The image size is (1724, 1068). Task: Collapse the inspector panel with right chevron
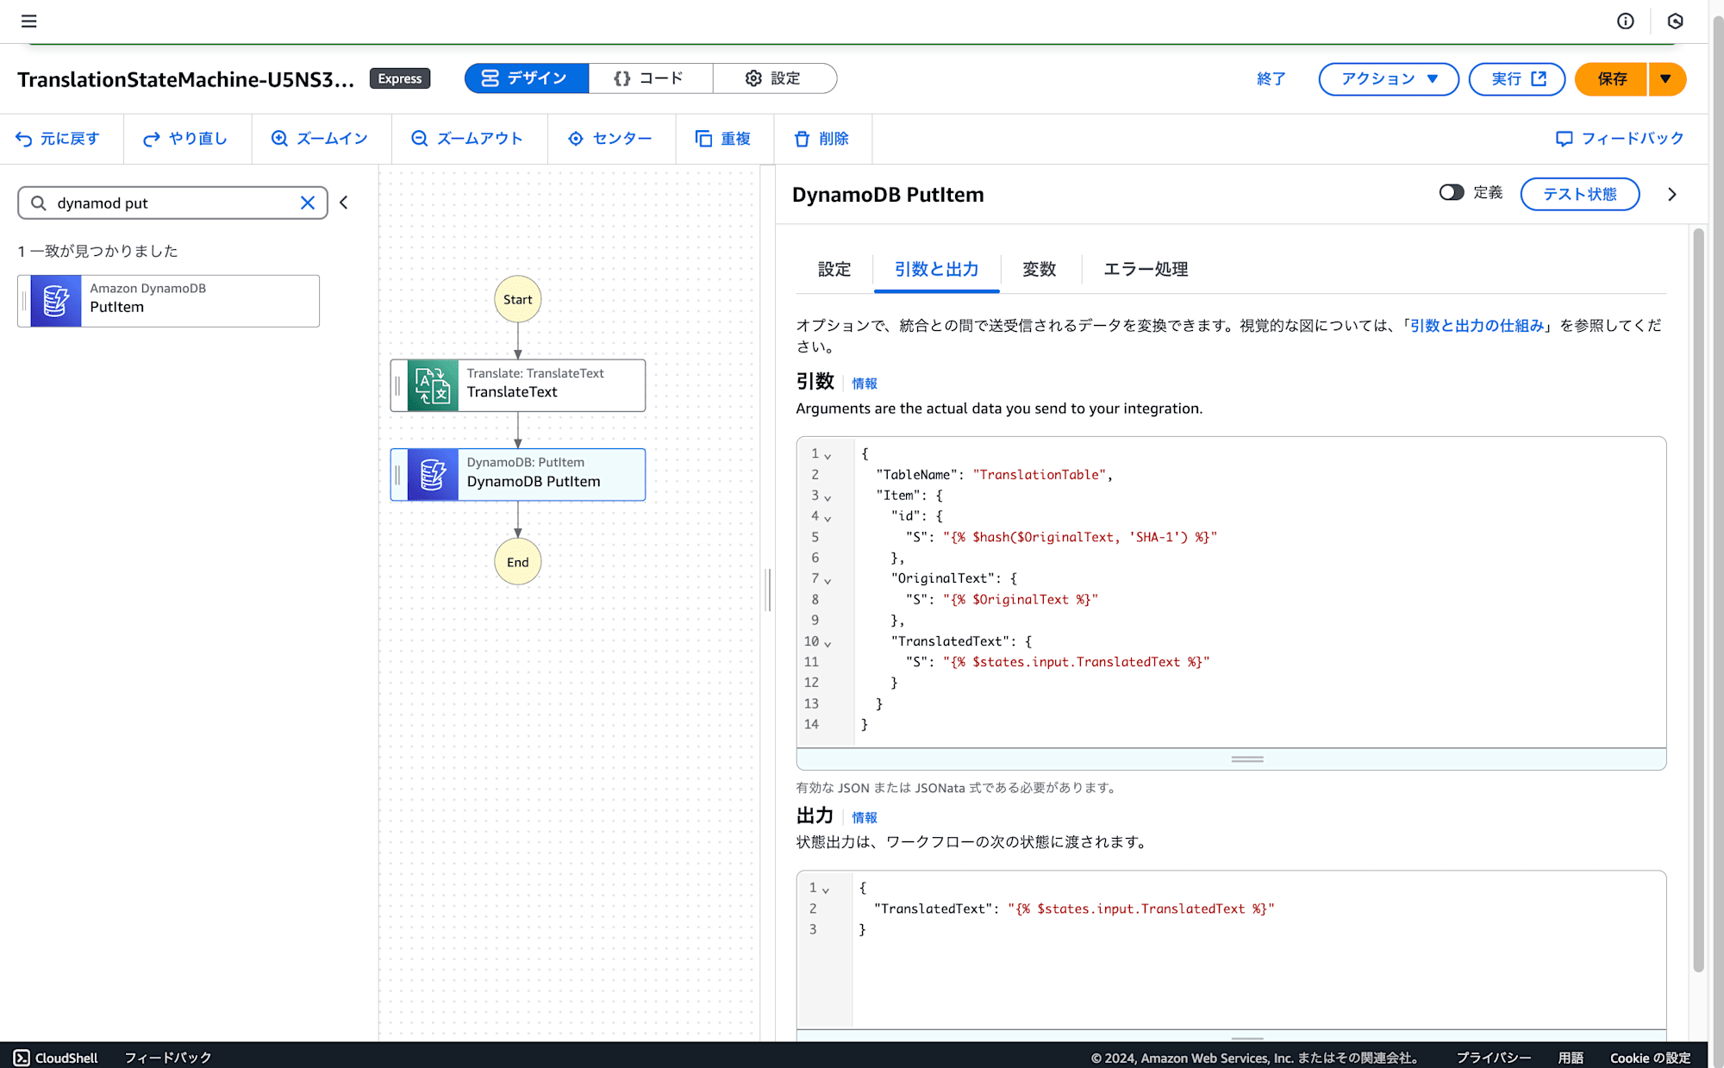coord(1672,194)
